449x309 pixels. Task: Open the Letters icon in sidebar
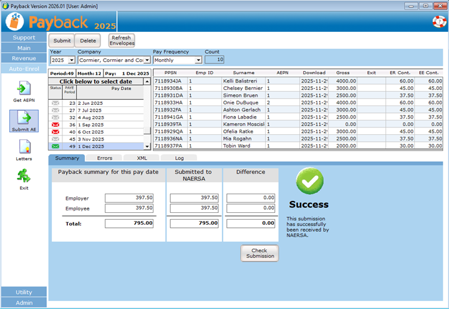24,147
